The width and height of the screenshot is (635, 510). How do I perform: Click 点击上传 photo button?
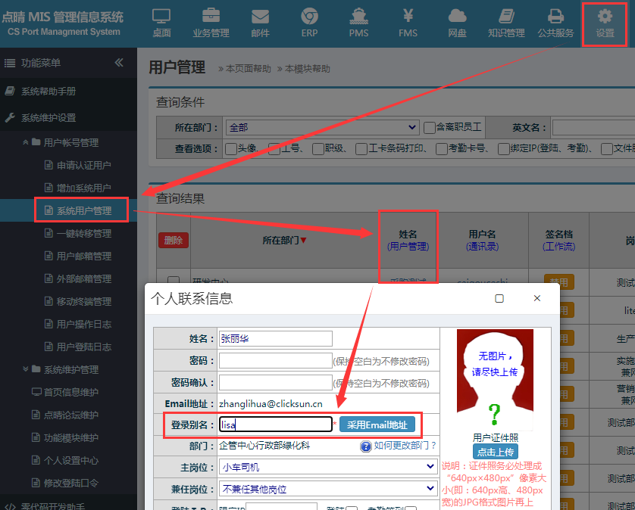(x=496, y=452)
